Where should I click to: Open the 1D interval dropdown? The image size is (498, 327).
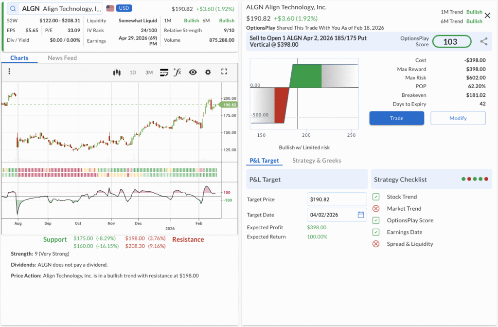click(133, 73)
